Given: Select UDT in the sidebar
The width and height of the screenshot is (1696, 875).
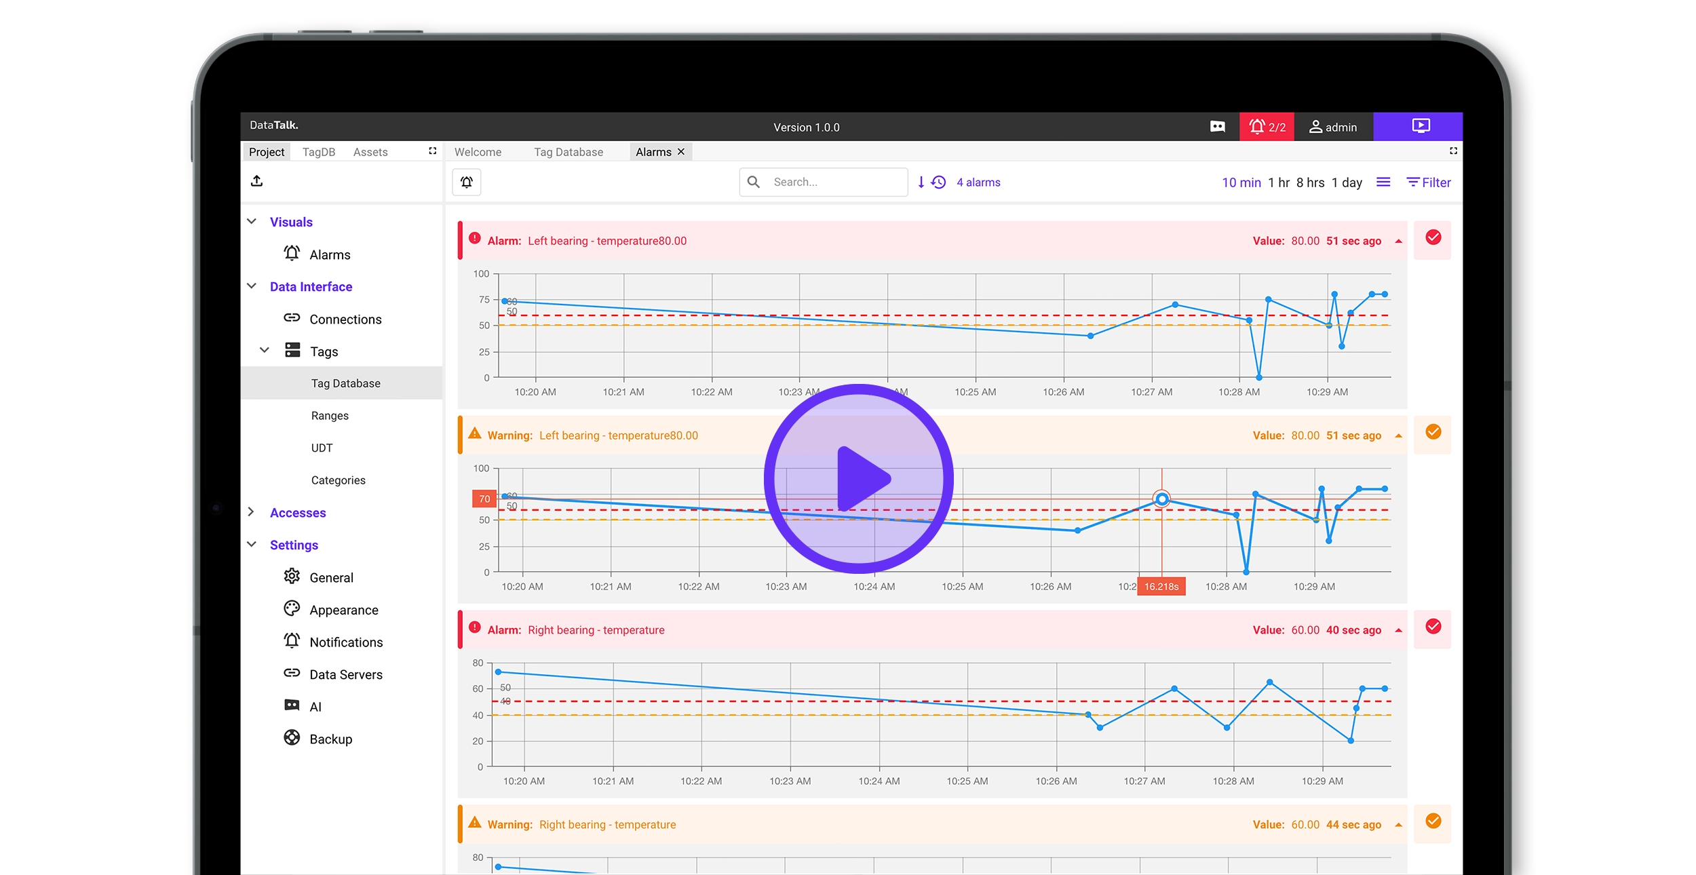Looking at the screenshot, I should click(322, 448).
